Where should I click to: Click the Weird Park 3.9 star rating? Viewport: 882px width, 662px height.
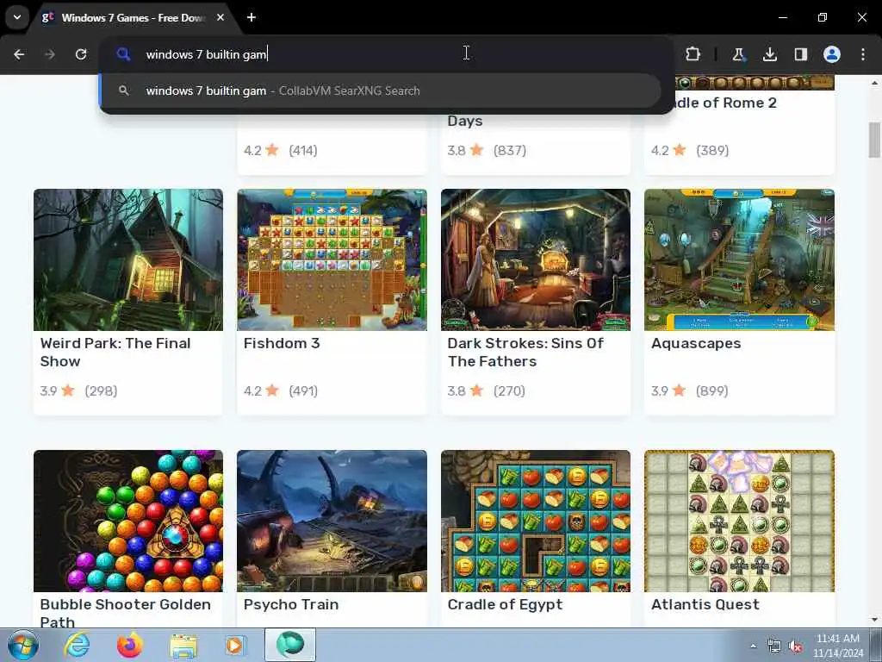pos(58,390)
